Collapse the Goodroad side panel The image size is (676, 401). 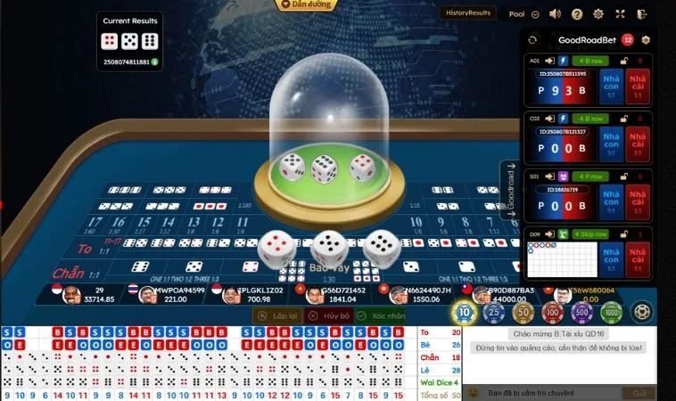pos(511,190)
